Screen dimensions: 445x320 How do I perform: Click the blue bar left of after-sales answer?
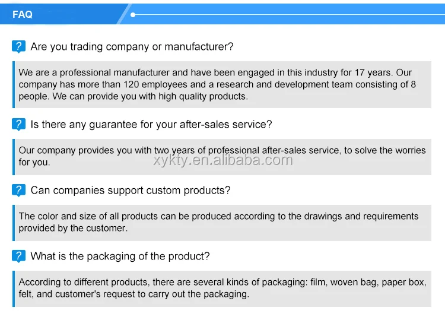14,156
